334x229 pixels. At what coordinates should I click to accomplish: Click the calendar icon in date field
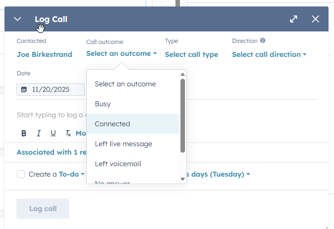coord(24,90)
